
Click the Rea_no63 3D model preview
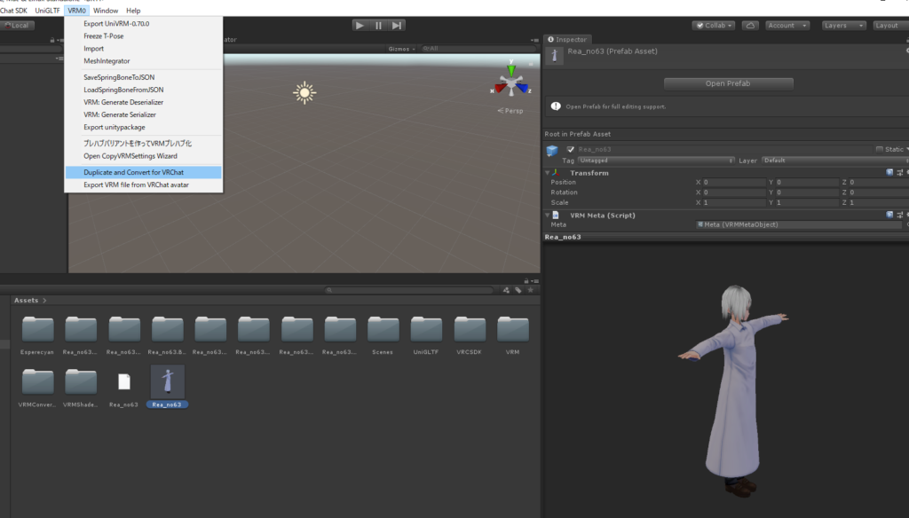click(x=732, y=389)
